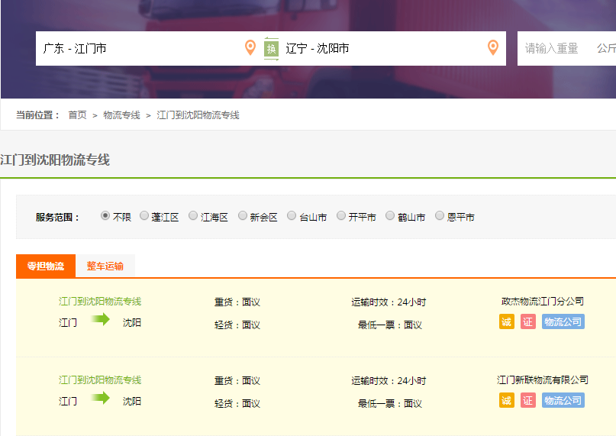Click 运输时效:24小时 in 江门新联物流 row
The image size is (616, 436).
coord(389,380)
